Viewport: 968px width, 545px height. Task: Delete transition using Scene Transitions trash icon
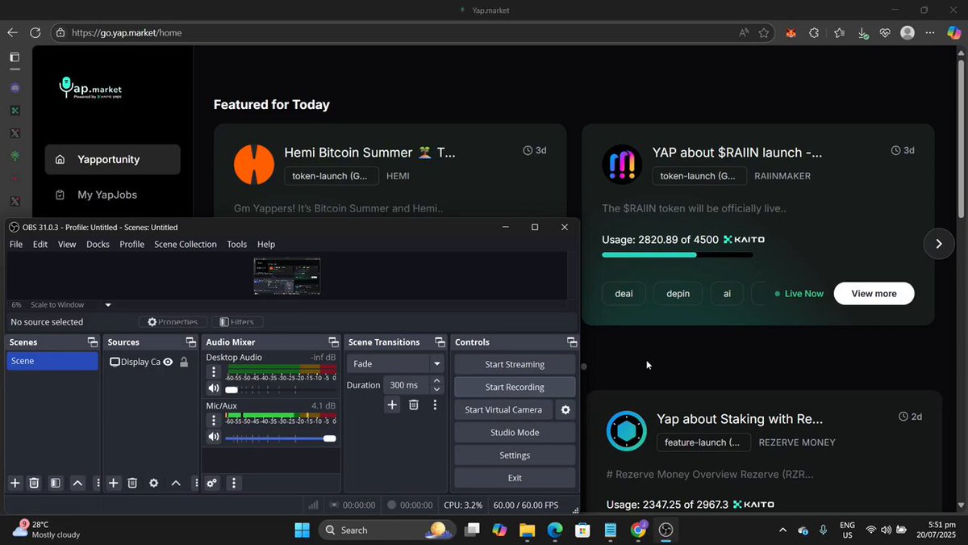click(413, 405)
